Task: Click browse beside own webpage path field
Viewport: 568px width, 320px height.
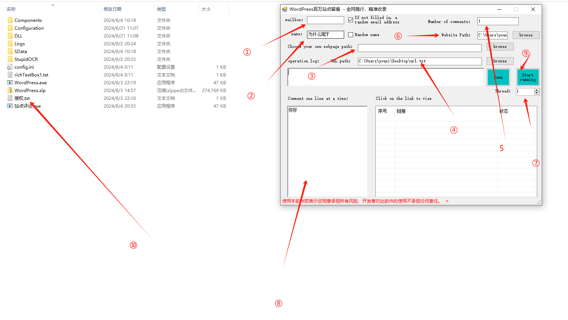Action: [500, 46]
